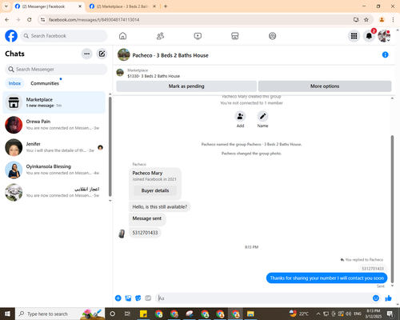Click the sent 'Thanks for sharing your number' message

[326, 278]
